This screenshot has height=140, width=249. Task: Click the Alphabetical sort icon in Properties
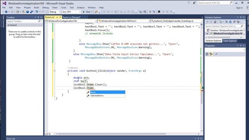point(211,54)
